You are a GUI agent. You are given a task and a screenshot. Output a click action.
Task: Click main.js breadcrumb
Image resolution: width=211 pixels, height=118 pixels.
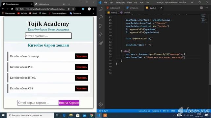(114, 12)
